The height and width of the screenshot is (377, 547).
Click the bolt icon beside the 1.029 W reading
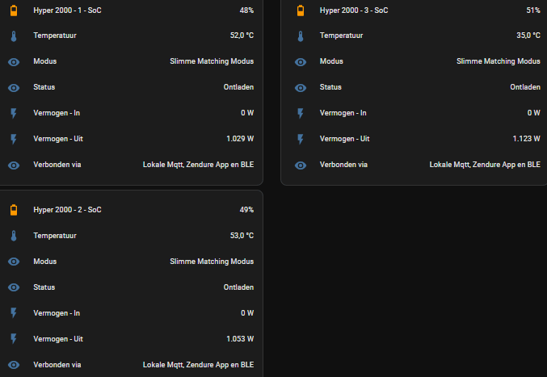pos(14,139)
